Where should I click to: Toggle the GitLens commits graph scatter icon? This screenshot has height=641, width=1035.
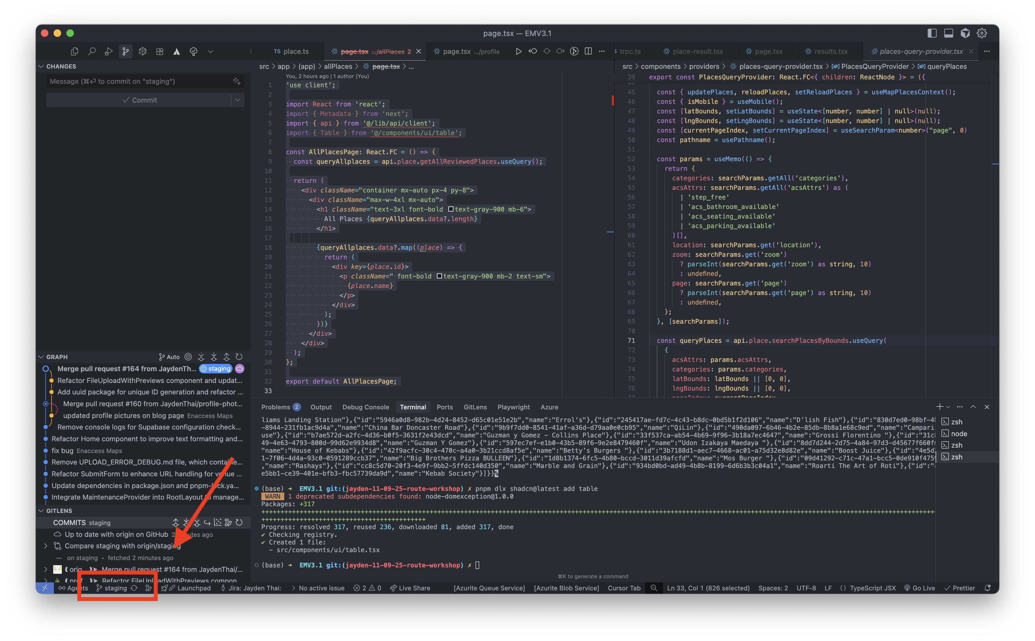pyautogui.click(x=218, y=523)
